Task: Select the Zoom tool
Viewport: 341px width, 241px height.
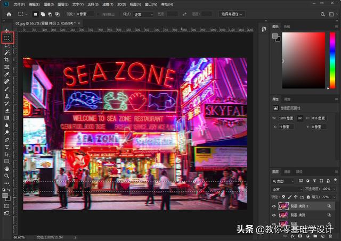Action: pos(7,176)
